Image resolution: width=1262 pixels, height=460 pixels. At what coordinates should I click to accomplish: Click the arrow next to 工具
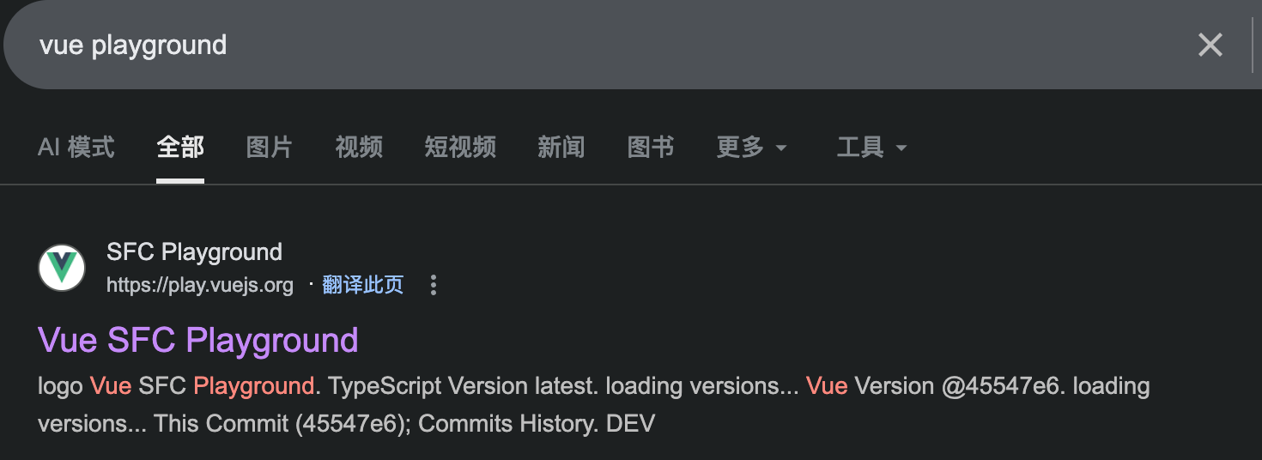tap(901, 148)
